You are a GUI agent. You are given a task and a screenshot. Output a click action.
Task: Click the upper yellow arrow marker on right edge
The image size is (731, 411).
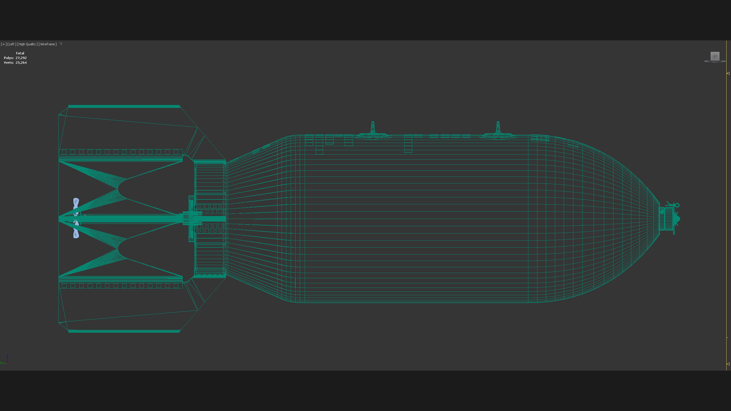point(728,73)
